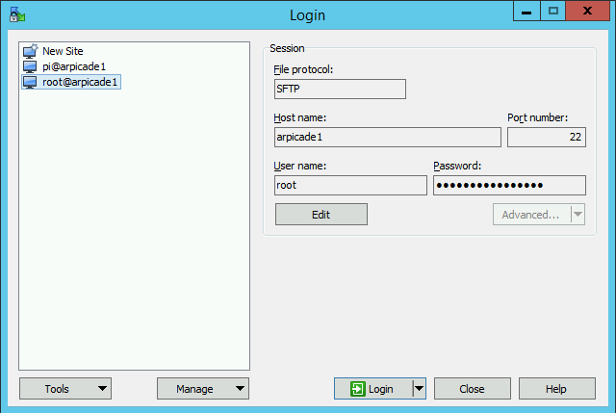Screen dimensions: 616x413
Task: Click the 'Password:' label
Action: pos(457,166)
